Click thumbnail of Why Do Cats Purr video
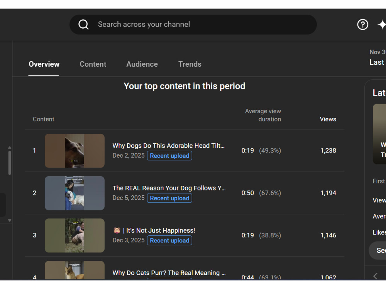 click(x=74, y=270)
